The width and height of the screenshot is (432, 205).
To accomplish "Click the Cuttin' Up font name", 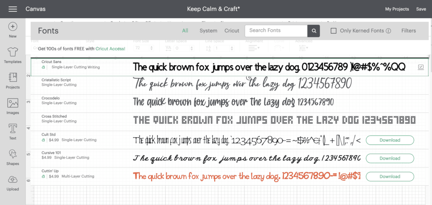I will pyautogui.click(x=50, y=170).
